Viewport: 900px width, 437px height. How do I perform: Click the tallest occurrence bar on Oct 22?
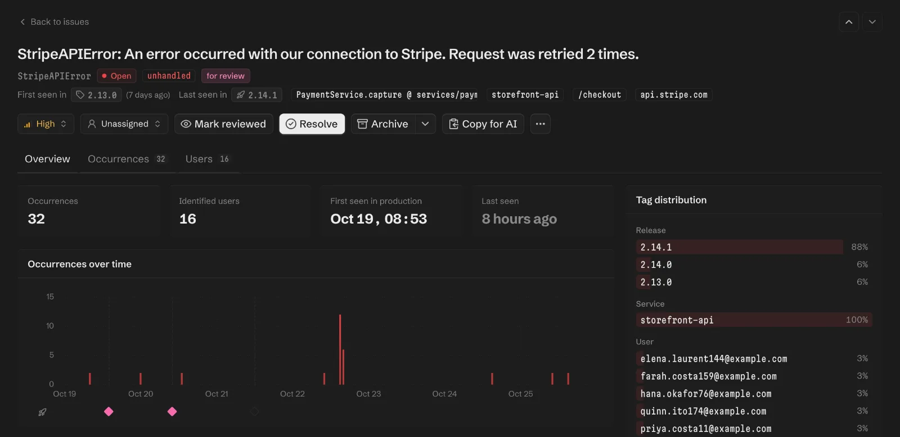[x=340, y=349]
